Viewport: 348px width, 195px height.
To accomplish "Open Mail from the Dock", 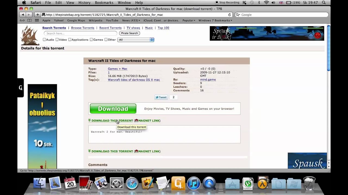I will click(x=55, y=183).
